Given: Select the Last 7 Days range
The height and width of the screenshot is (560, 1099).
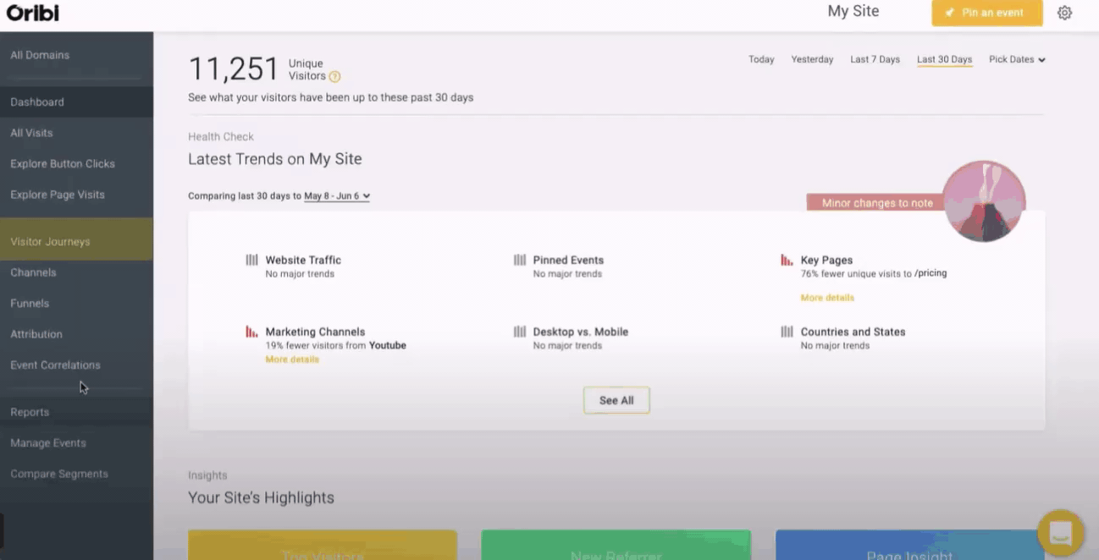Looking at the screenshot, I should [x=875, y=60].
